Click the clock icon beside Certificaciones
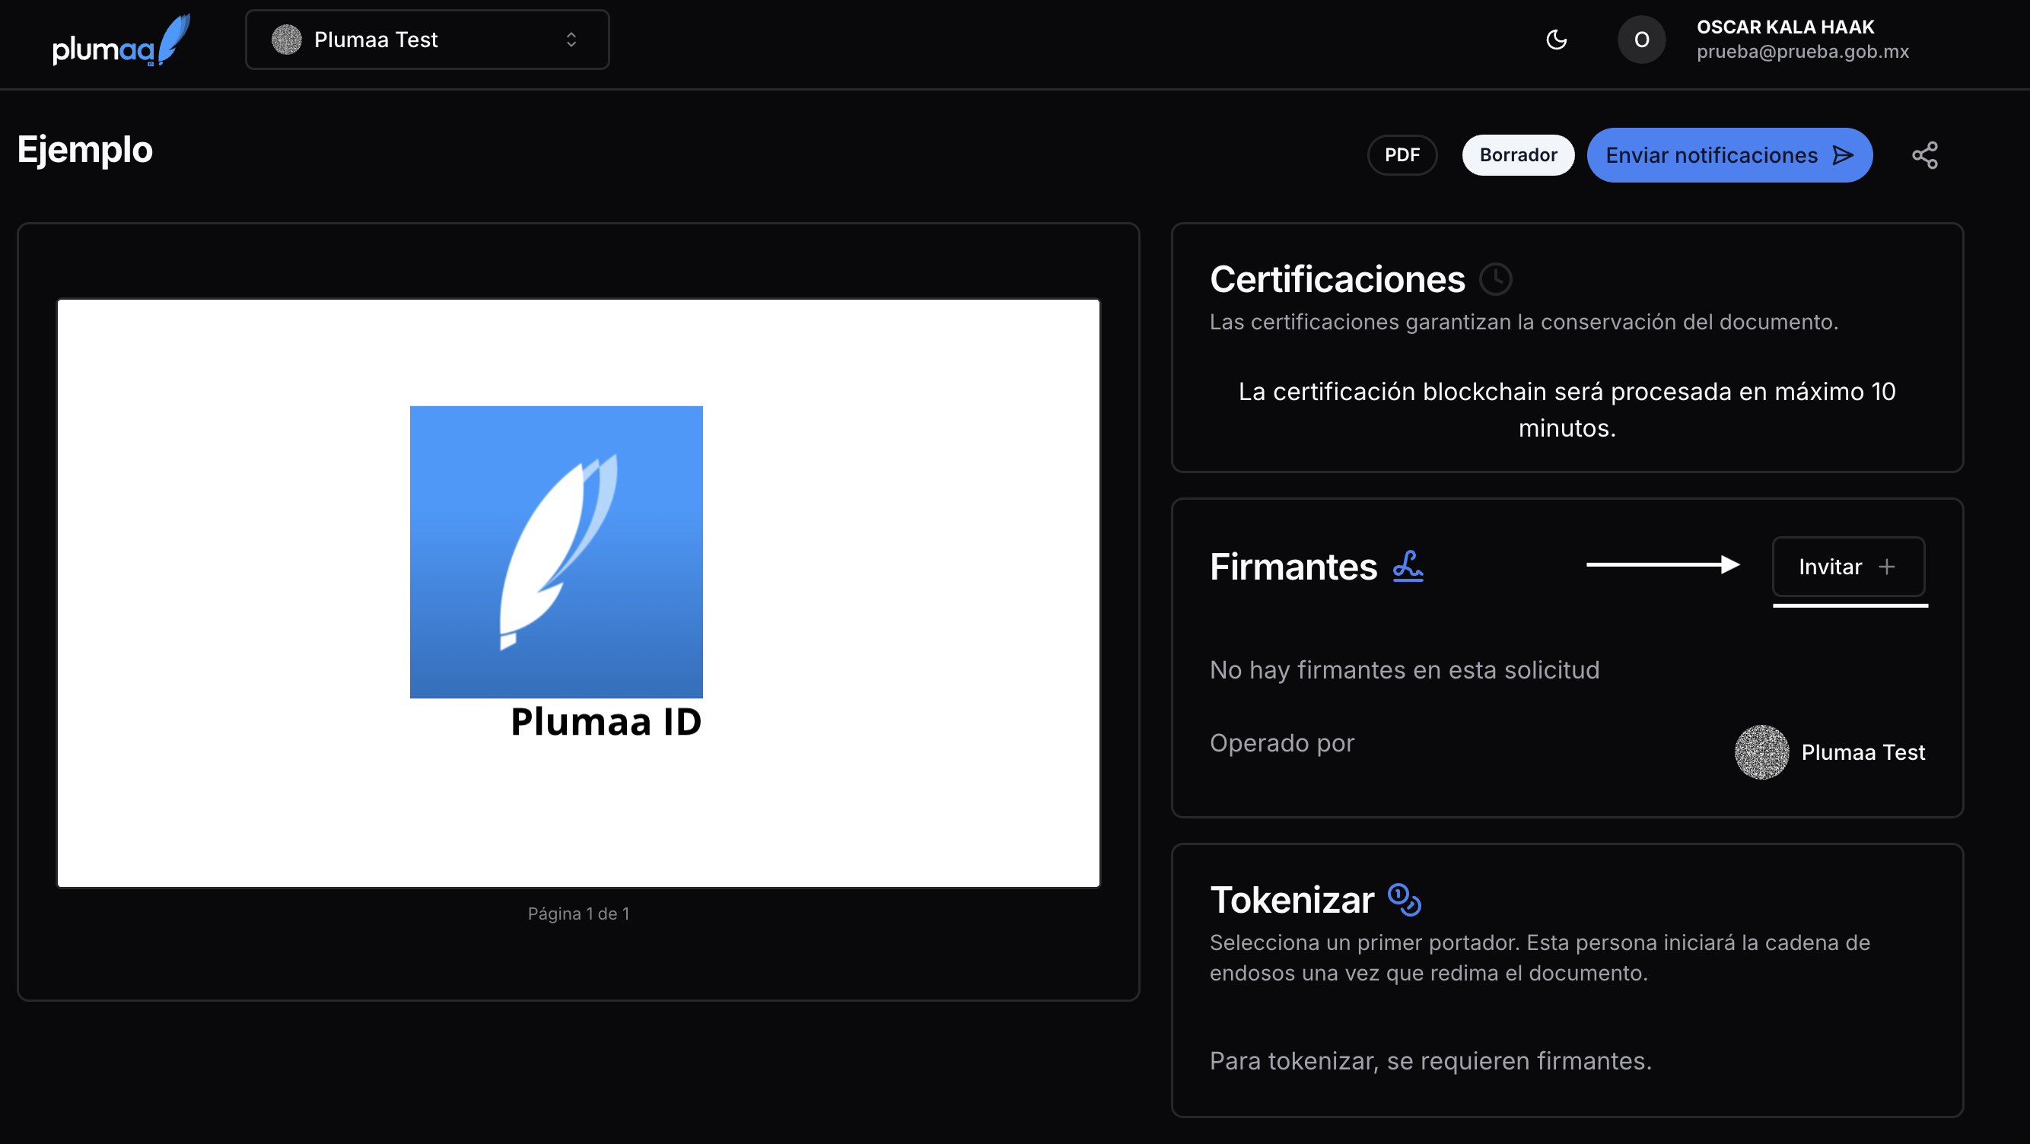 [x=1495, y=280]
